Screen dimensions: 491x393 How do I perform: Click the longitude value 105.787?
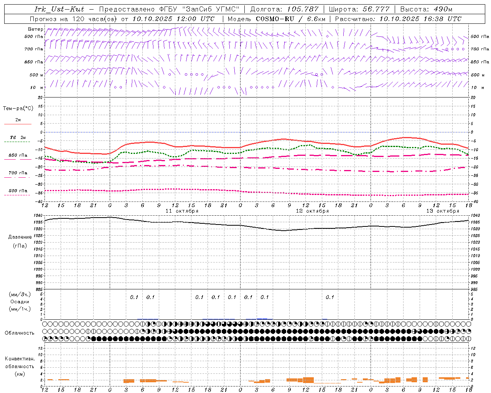coord(303,9)
